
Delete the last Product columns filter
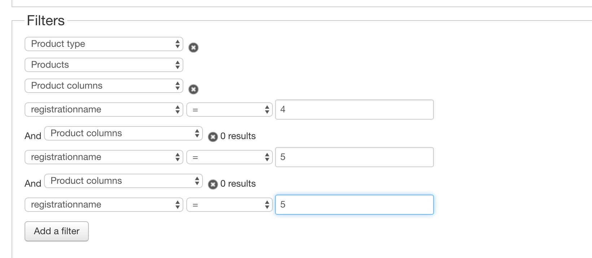coord(213,184)
